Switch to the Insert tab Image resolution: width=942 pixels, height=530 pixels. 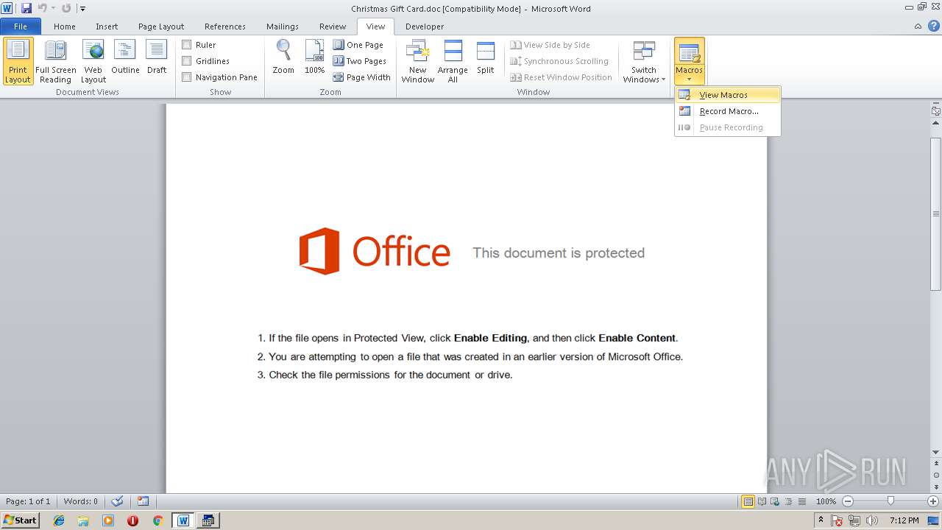coord(107,26)
